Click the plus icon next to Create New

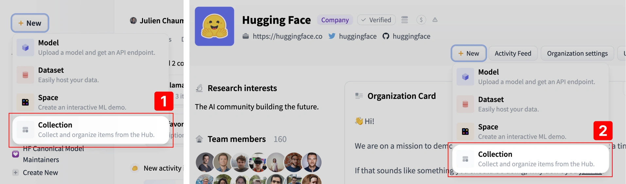pyautogui.click(x=15, y=173)
